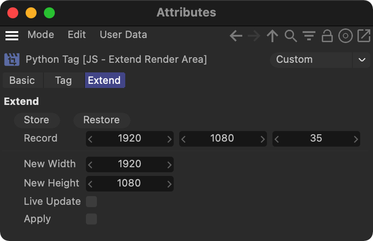Switch to the Basic tab
This screenshot has width=373, height=241.
point(22,81)
